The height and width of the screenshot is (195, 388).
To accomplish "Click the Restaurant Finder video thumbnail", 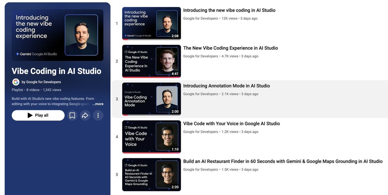I will click(151, 174).
